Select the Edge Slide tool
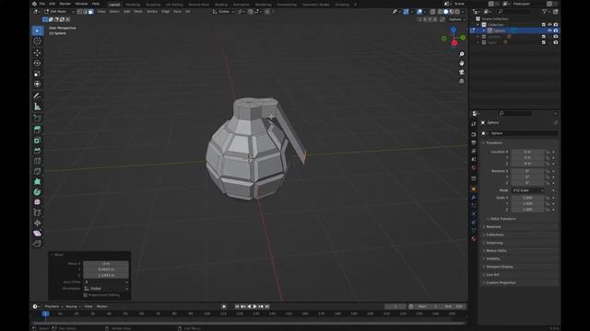 [x=37, y=212]
